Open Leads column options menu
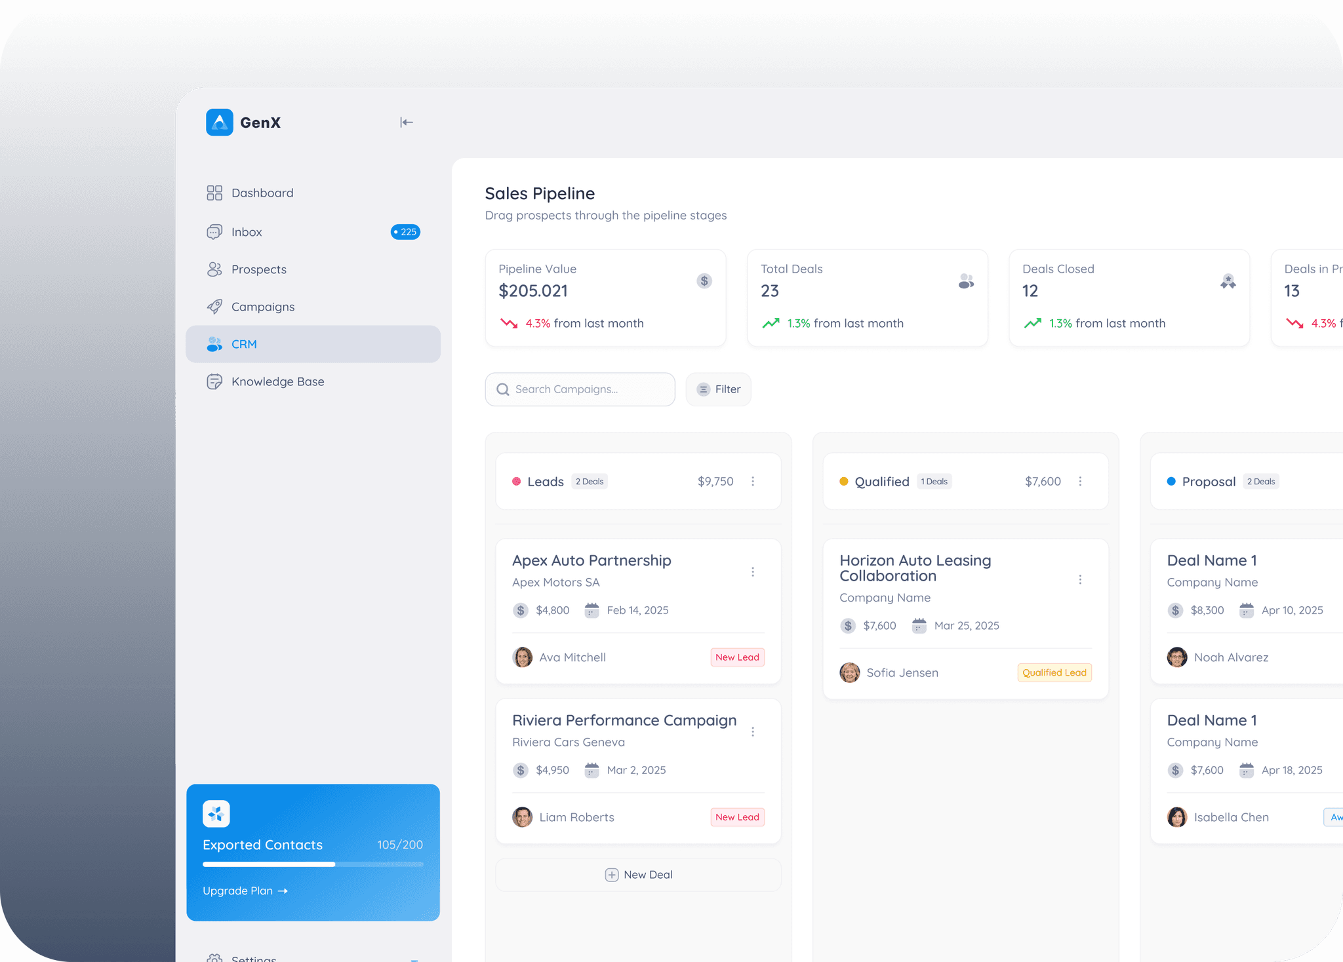This screenshot has height=962, width=1343. click(x=753, y=482)
